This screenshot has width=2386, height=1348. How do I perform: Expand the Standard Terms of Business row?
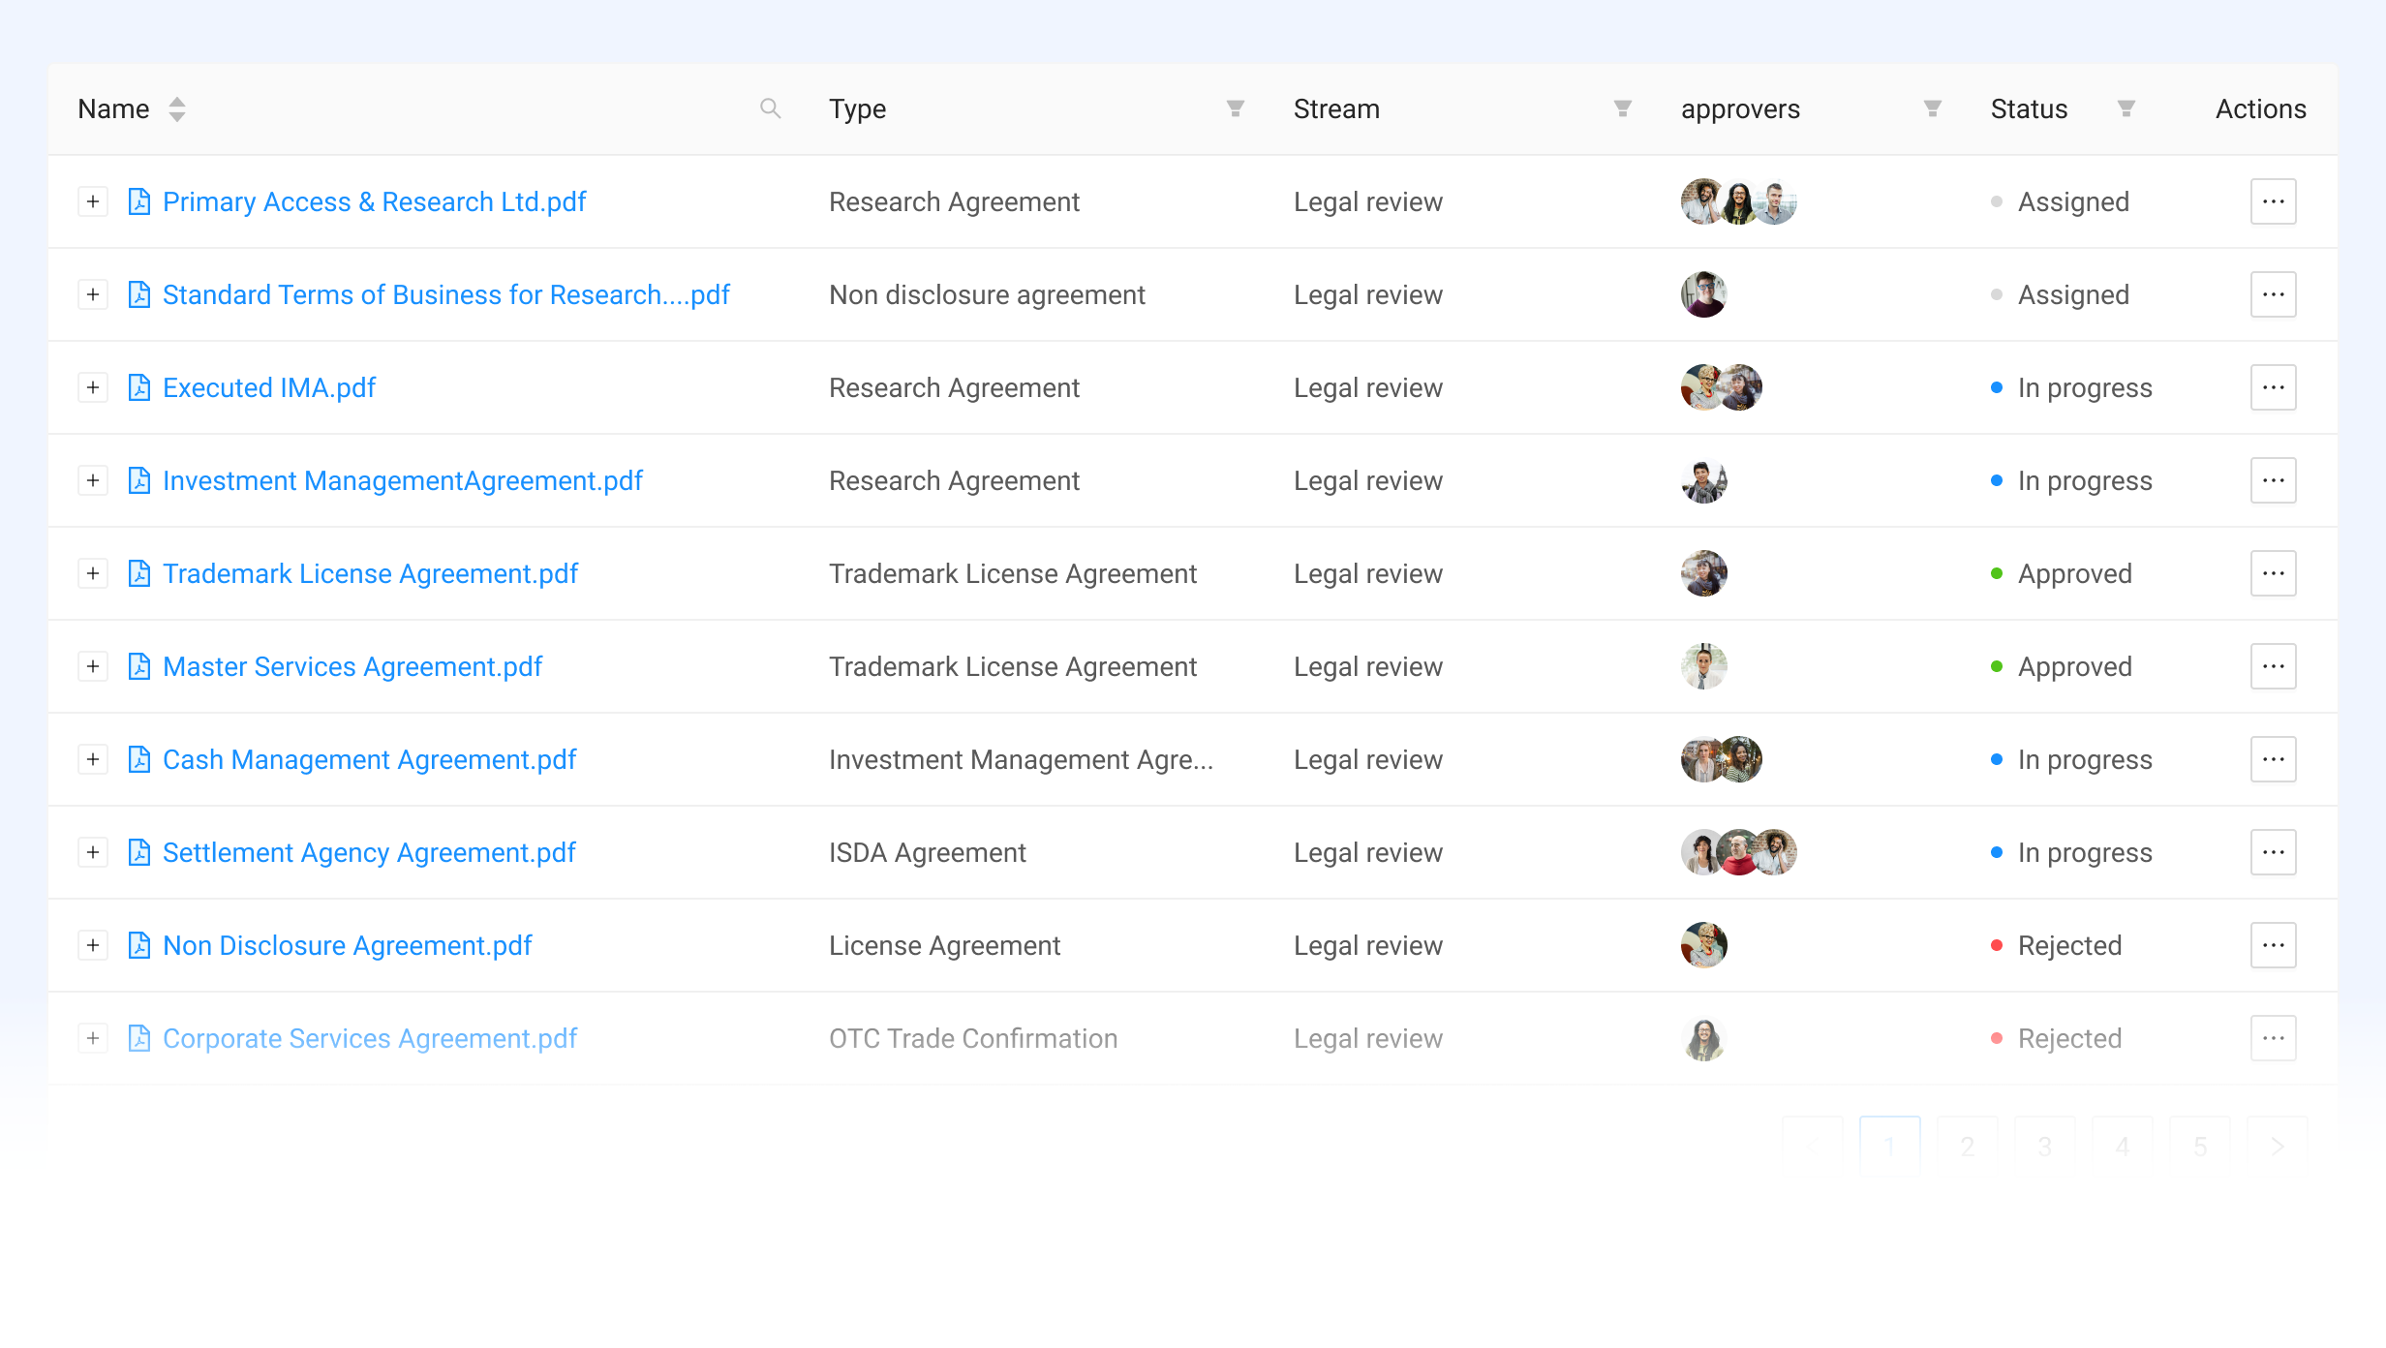[93, 294]
